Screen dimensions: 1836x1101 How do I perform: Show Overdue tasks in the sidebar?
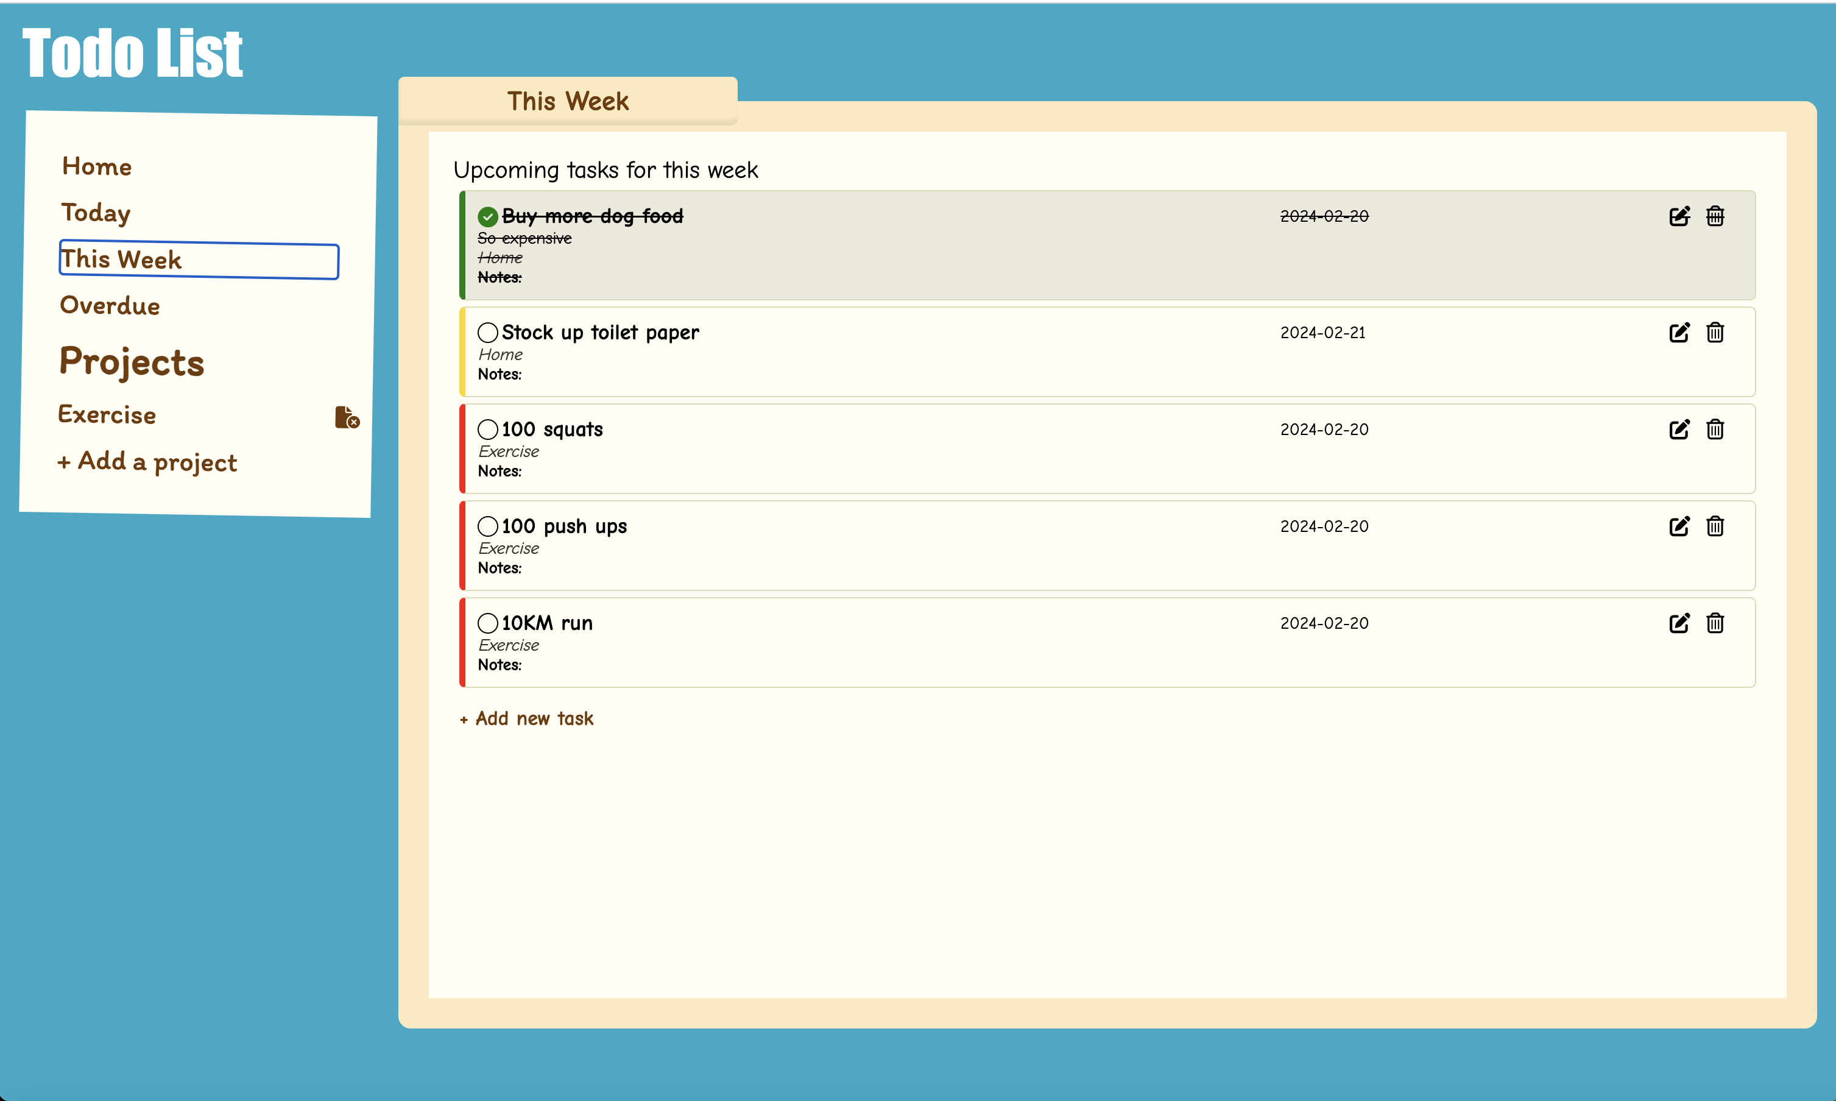pos(110,306)
